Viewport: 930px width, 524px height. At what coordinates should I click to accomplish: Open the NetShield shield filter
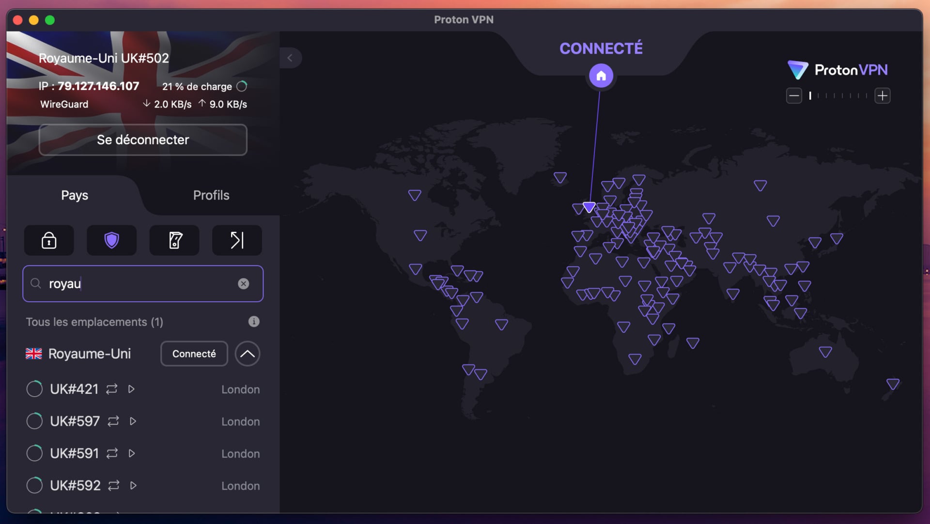[x=111, y=240]
